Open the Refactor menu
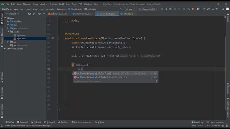230x129 pixels. (x=53, y=4)
